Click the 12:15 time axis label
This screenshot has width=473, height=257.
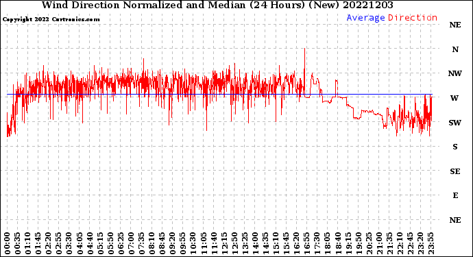224,243
